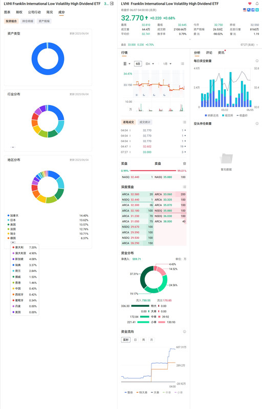Click the 新加坡 4.08% legend row
This screenshot has height=409, width=262.
coord(25,259)
